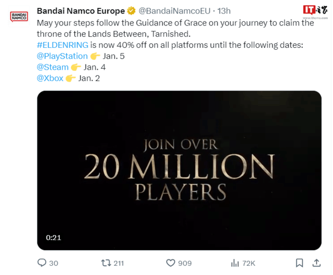
Task: Open the @Xbox mention link
Action: (x=50, y=78)
